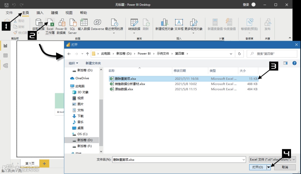Open the Excel 文件 type filter dropdown
The width and height of the screenshot is (301, 174).
click(x=272, y=160)
